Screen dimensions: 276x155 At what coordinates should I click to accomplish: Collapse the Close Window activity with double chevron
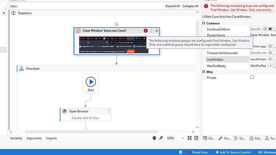coord(157,31)
